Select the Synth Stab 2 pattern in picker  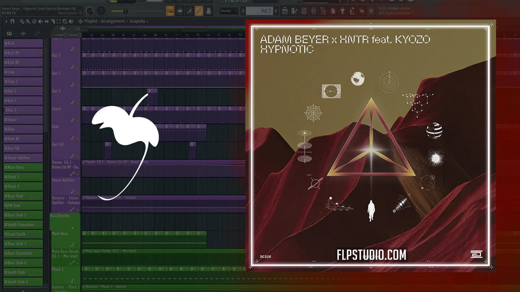[23, 281]
